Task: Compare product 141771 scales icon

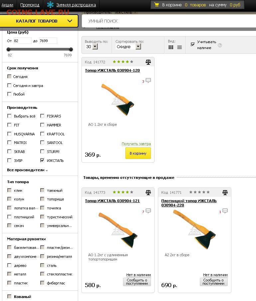Action: pyautogui.click(x=225, y=192)
